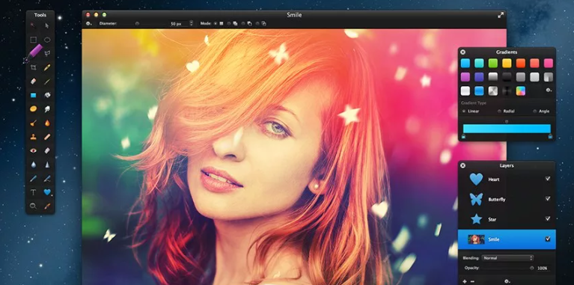
Task: Select the intersect-selection Mode radio
Action: (x=257, y=23)
